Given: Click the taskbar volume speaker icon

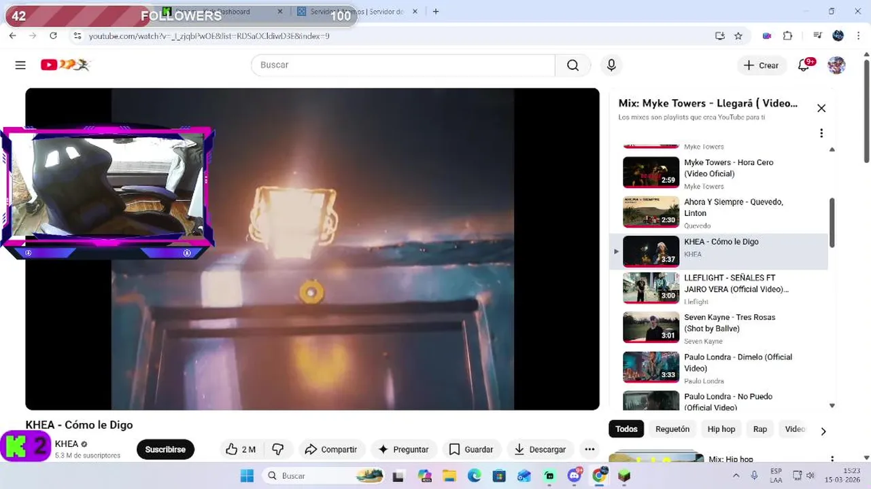Looking at the screenshot, I should [x=810, y=476].
